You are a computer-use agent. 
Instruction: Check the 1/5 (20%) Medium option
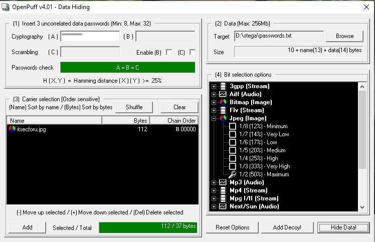pyautogui.click(x=232, y=150)
